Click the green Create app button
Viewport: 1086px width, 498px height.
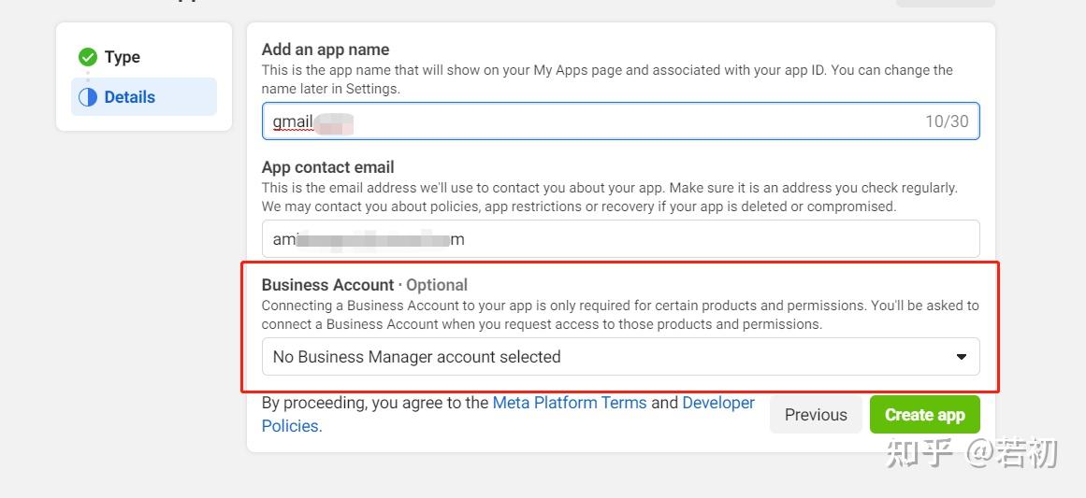(924, 415)
